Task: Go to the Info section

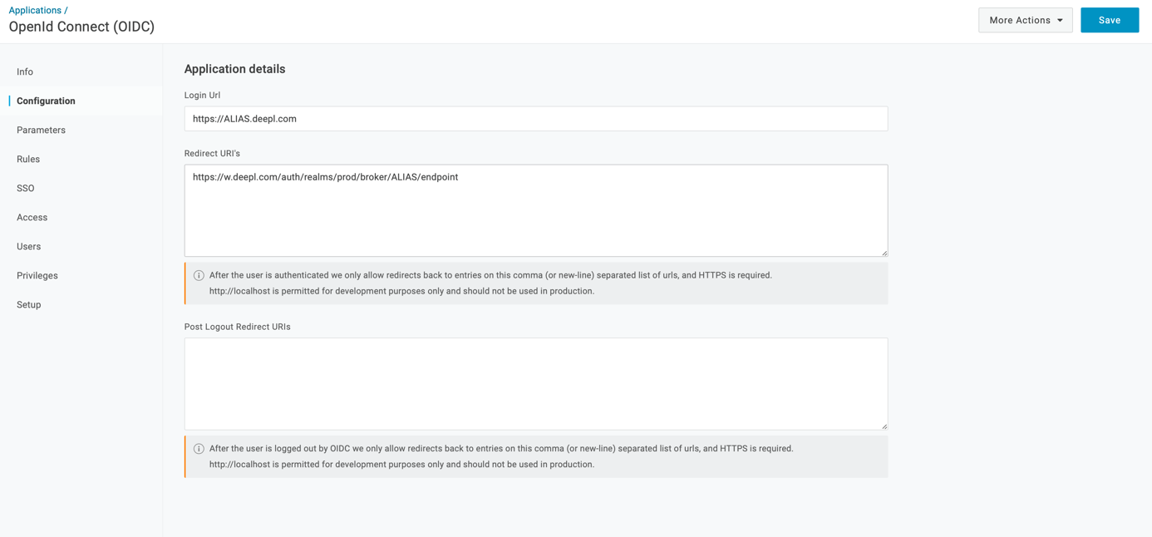Action: point(25,71)
